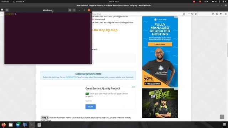The height and width of the screenshot is (128, 228).
Task: Open Firefox page actions three-dot menu
Action: [x=189, y=14]
